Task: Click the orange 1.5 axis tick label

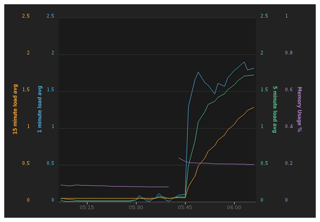Action: click(x=26, y=90)
